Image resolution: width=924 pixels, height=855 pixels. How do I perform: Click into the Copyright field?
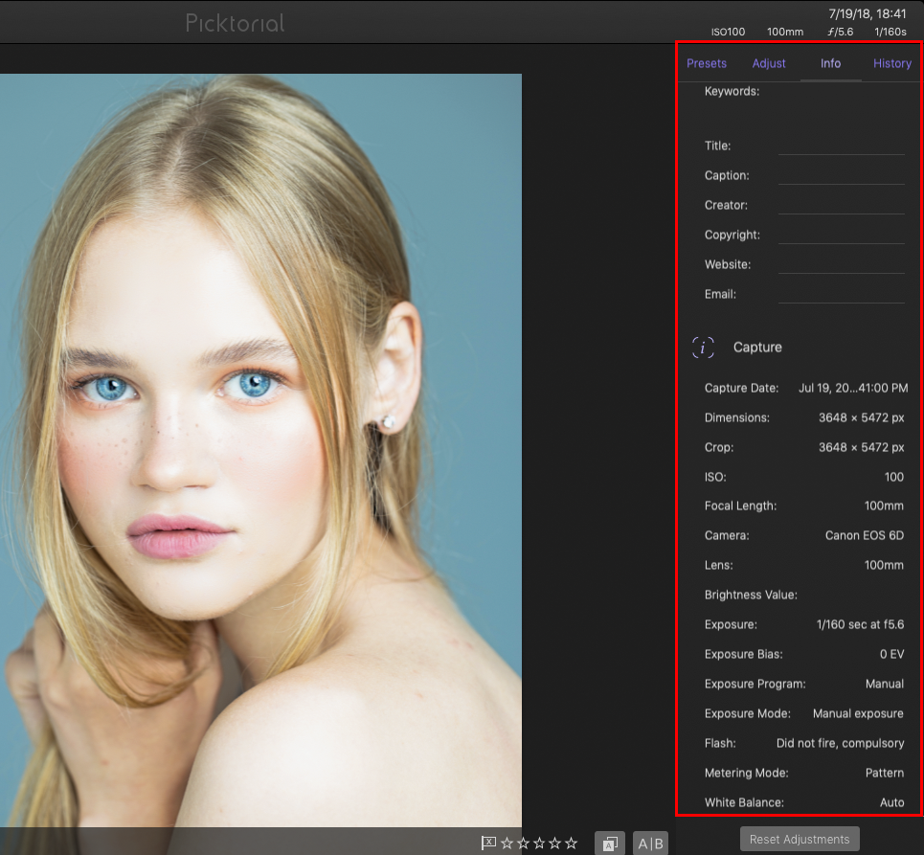pos(841,235)
